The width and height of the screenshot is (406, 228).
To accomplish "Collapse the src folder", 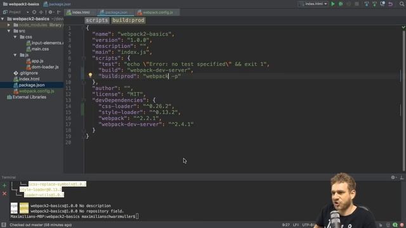I will (x=9, y=31).
